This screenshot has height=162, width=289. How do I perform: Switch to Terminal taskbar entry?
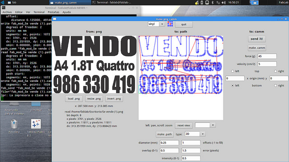pos(112,3)
